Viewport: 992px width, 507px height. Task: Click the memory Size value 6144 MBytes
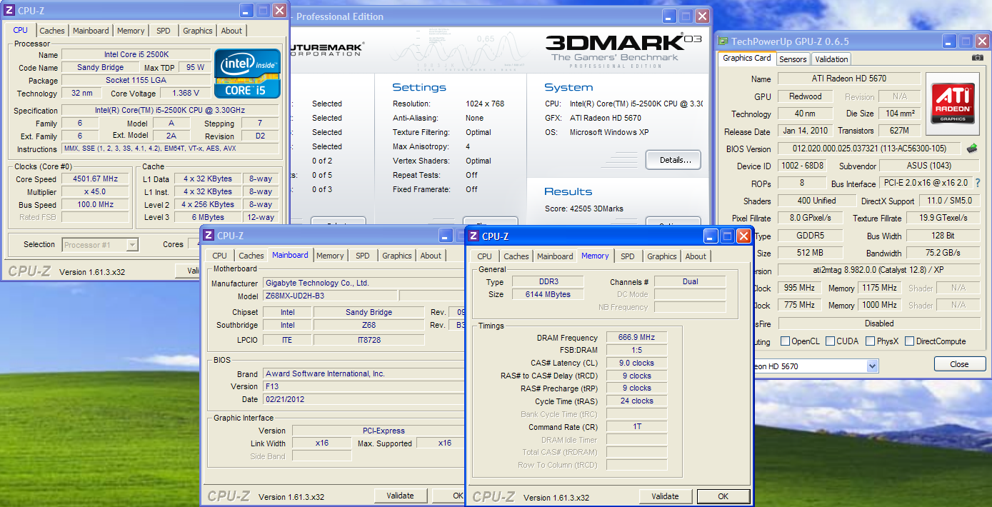click(x=547, y=294)
